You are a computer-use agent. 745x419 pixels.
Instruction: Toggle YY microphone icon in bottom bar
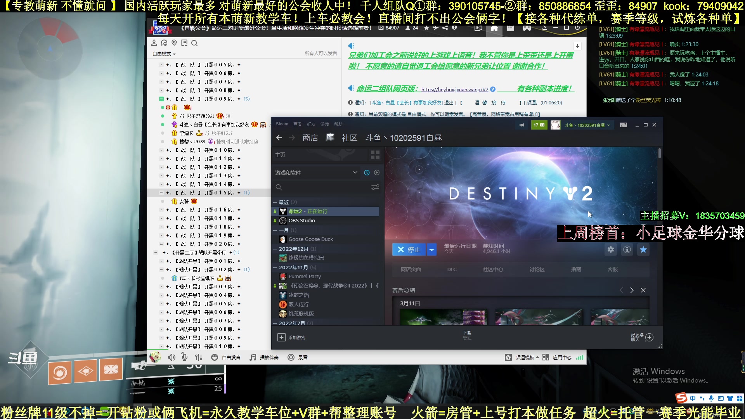tap(185, 357)
